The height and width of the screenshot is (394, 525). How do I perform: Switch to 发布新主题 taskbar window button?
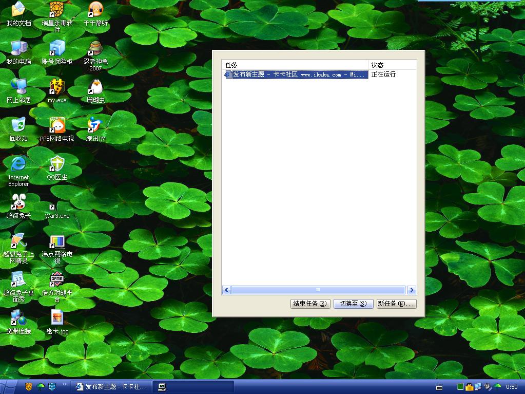(x=111, y=387)
